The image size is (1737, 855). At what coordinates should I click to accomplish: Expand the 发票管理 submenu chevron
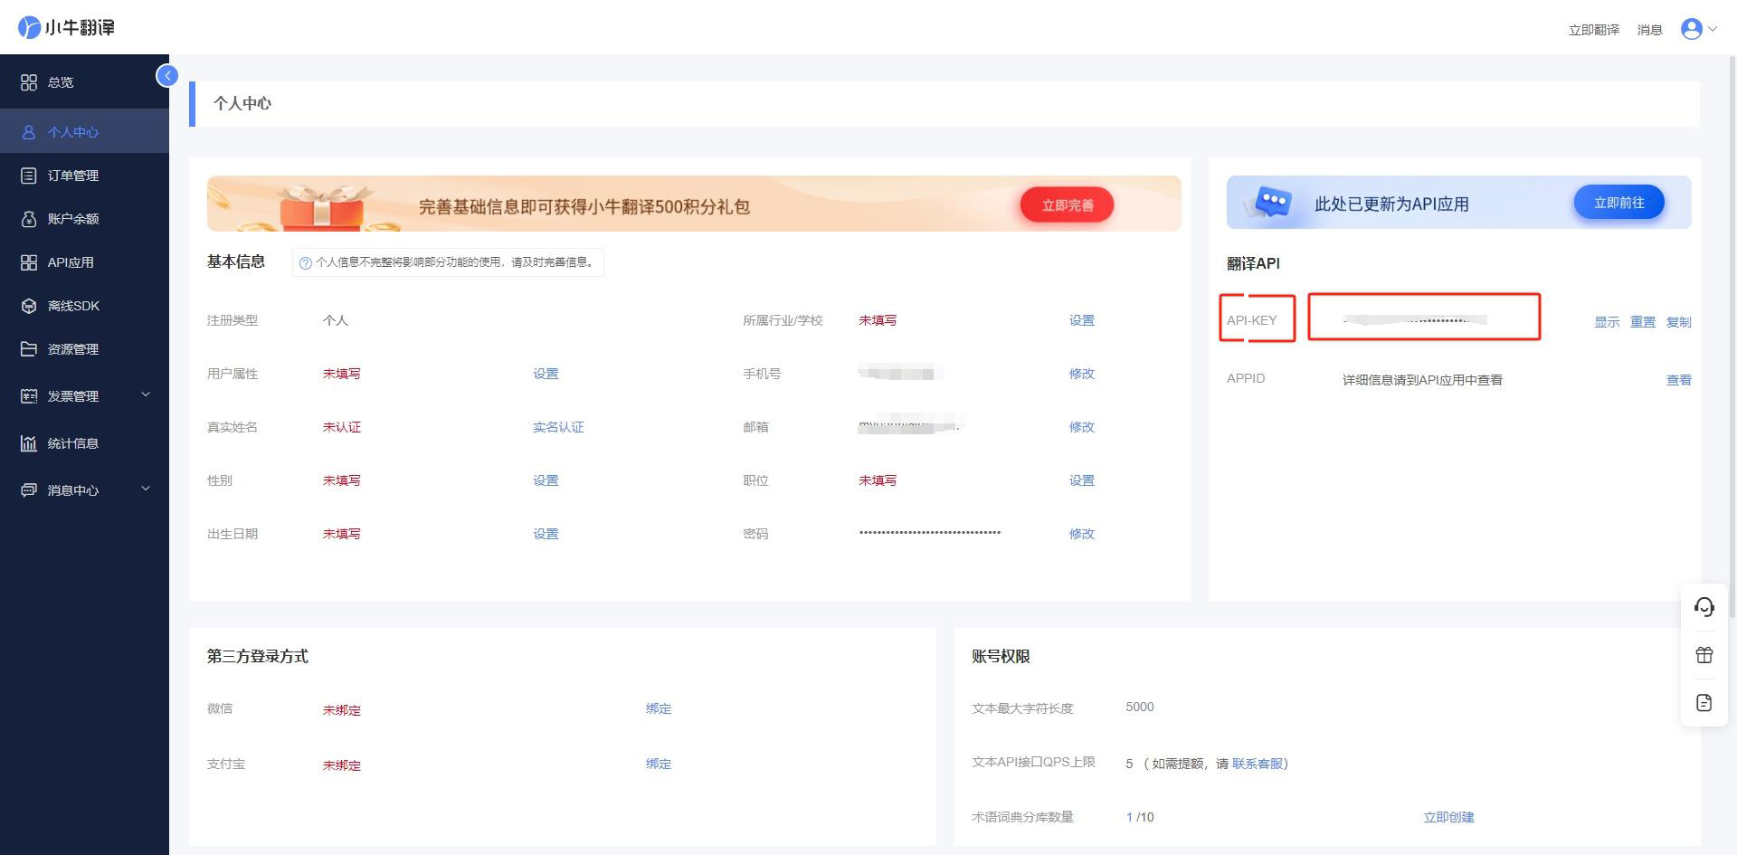point(146,394)
